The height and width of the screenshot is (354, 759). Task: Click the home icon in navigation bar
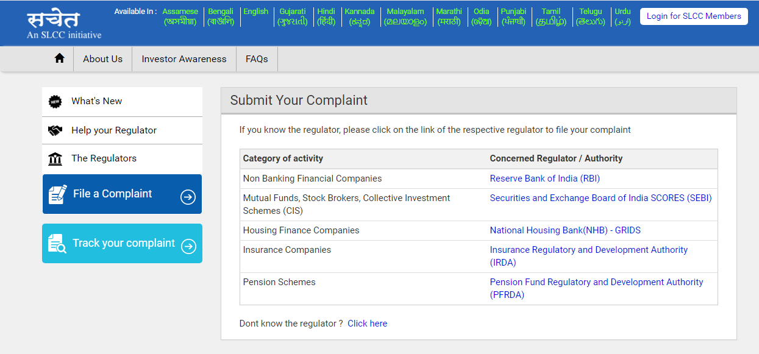[59, 58]
